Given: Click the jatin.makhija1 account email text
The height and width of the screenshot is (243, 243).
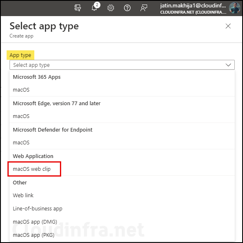Looking at the screenshot, I should click(x=193, y=6).
